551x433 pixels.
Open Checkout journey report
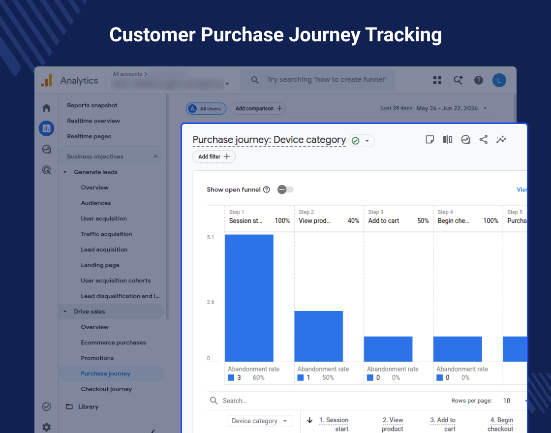(x=106, y=389)
